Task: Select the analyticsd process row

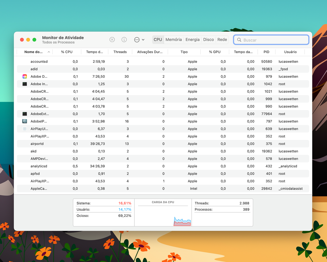Action: [x=163, y=166]
